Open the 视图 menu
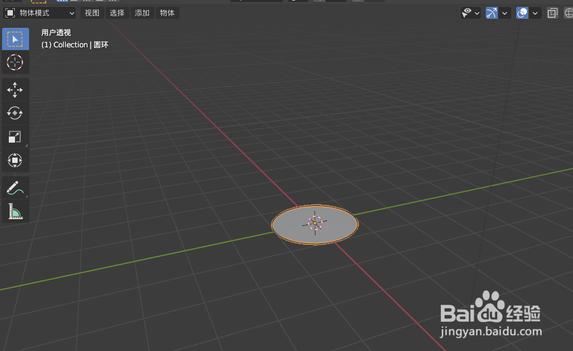The width and height of the screenshot is (573, 351). click(92, 13)
